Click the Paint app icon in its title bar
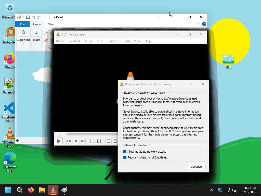The width and height of the screenshot is (261, 196). [19, 17]
